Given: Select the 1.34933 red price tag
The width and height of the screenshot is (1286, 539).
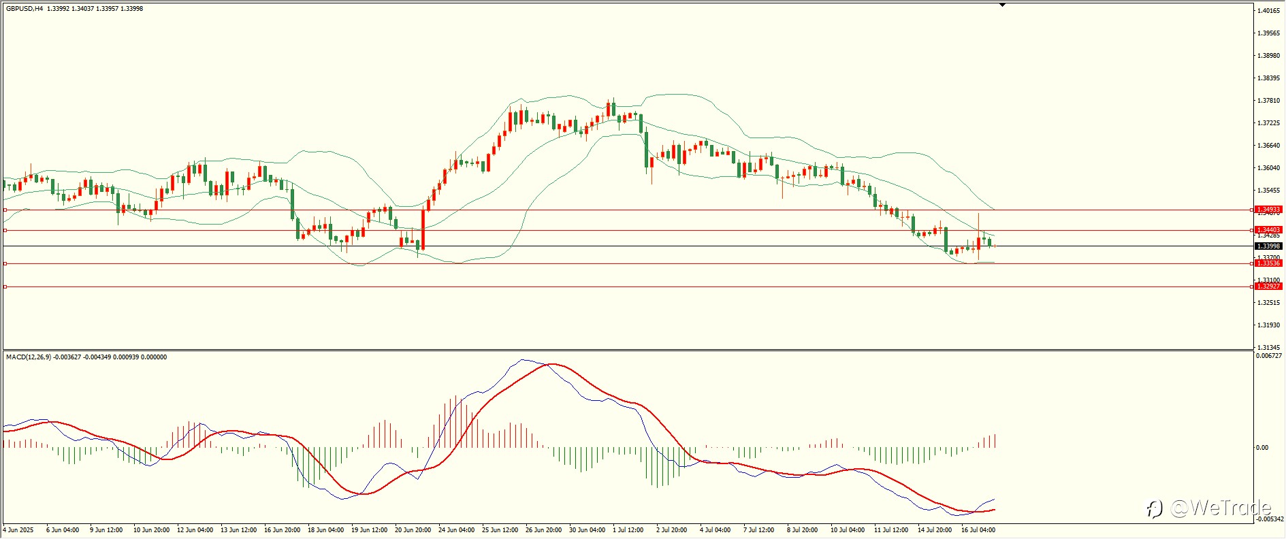Looking at the screenshot, I should click(1269, 210).
